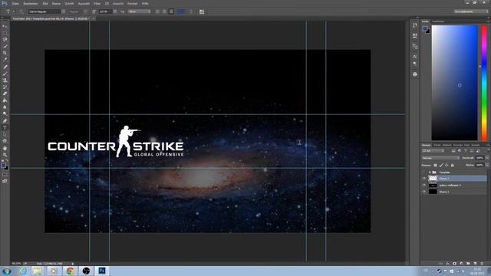The width and height of the screenshot is (491, 276).
Task: Select the History Brush tool
Action: tap(5, 87)
